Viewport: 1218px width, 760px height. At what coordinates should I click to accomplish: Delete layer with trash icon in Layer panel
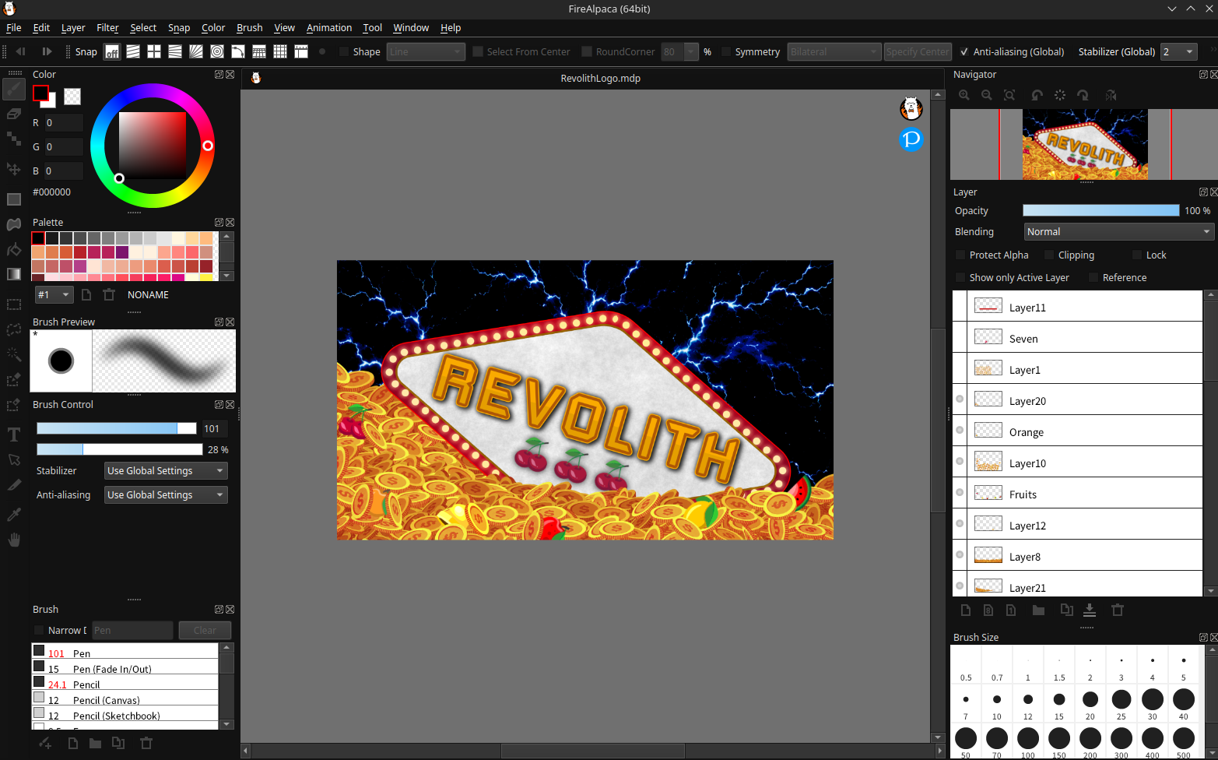(1118, 610)
